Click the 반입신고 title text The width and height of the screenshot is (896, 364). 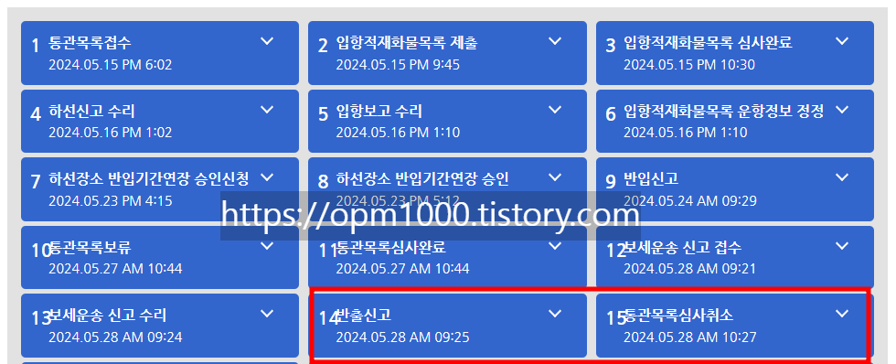click(650, 179)
